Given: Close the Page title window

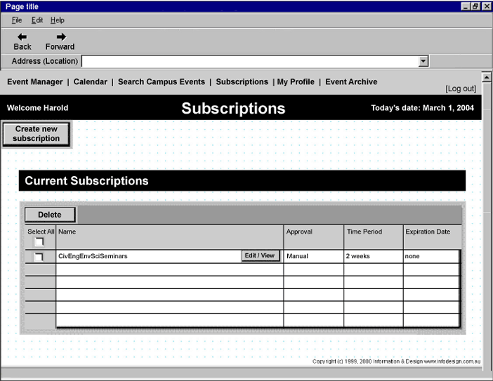Looking at the screenshot, I should click(x=486, y=6).
